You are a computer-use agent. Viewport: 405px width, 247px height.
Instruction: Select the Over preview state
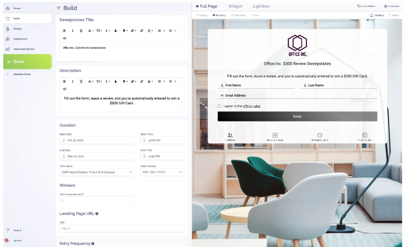[255, 15]
